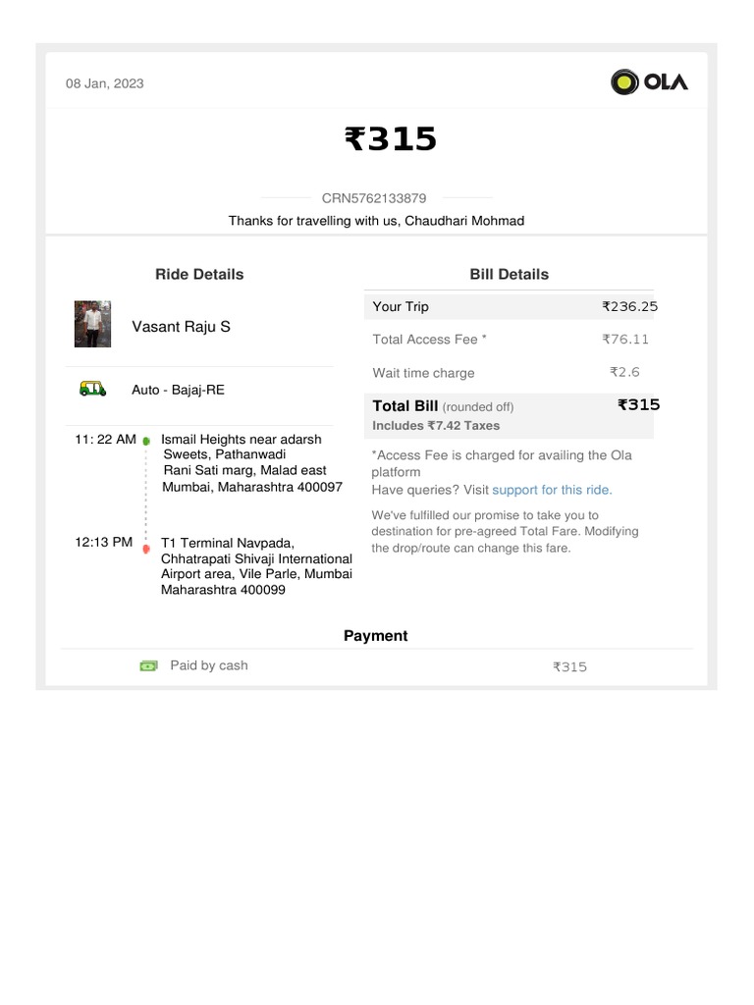Click the green cash payment icon
This screenshot has width=754, height=1005.
(148, 665)
